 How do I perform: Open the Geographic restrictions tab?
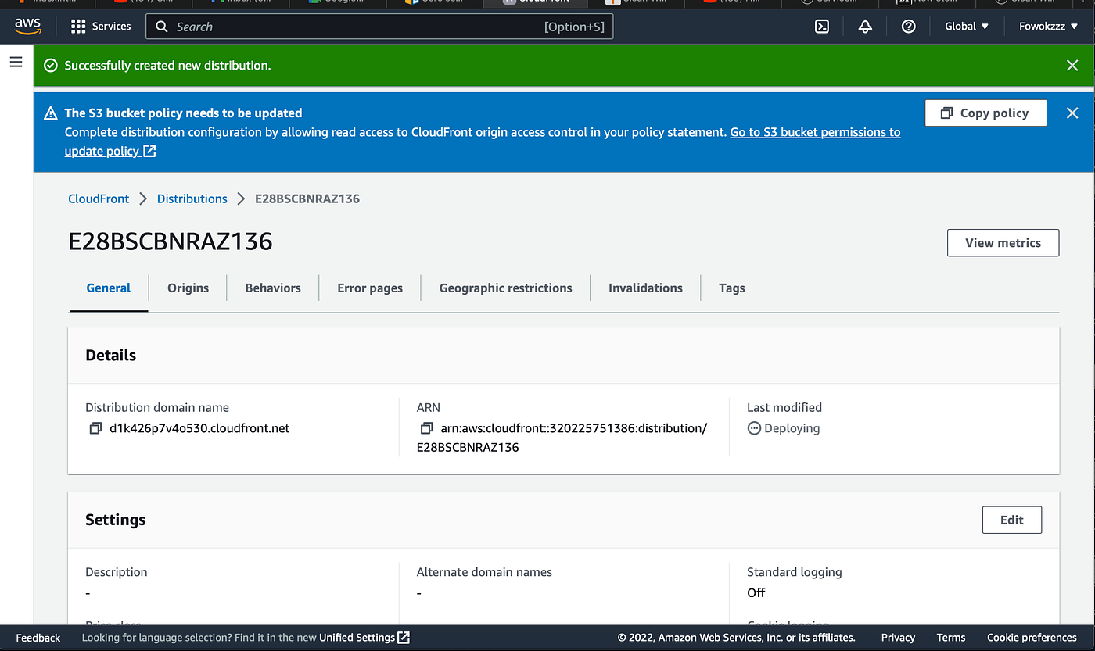click(x=505, y=288)
